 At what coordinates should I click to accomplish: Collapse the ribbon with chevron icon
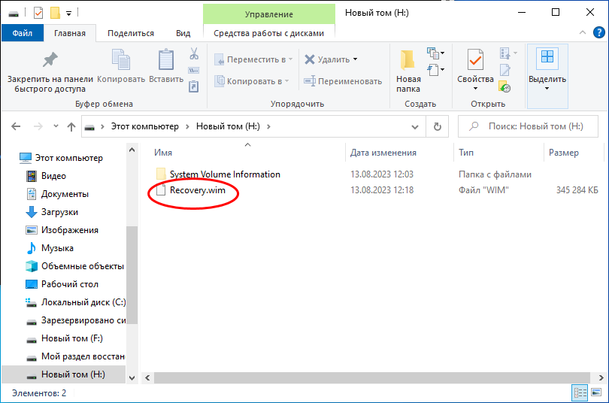[583, 32]
